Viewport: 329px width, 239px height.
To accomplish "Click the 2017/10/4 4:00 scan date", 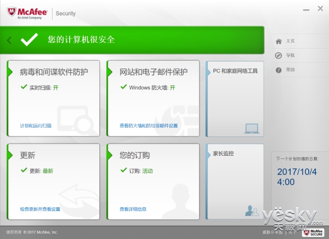I will coord(297,177).
